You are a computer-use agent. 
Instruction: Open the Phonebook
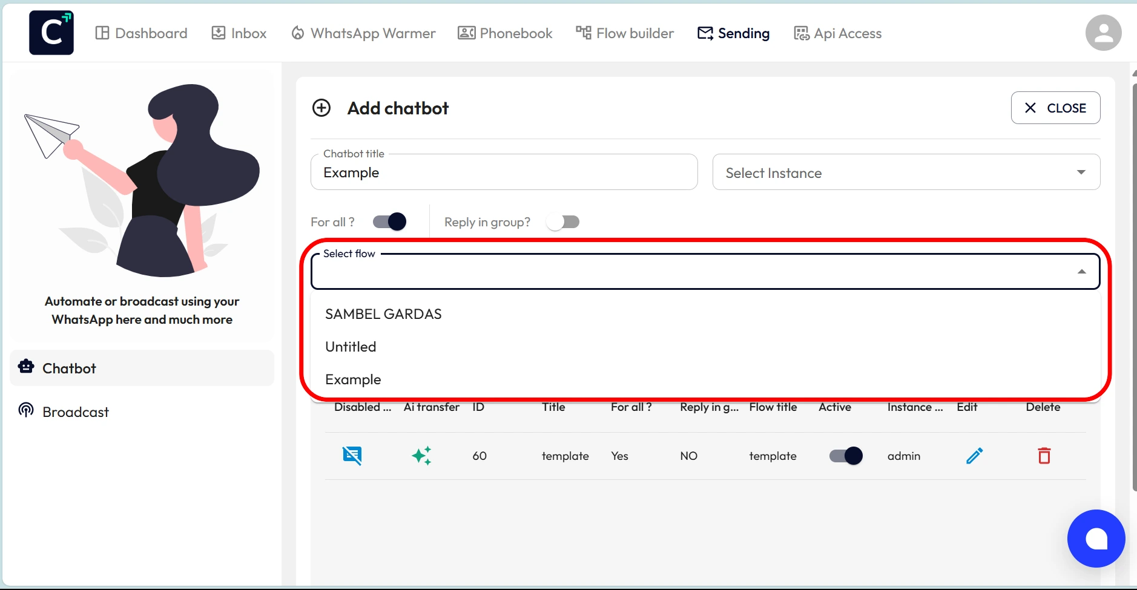point(505,33)
